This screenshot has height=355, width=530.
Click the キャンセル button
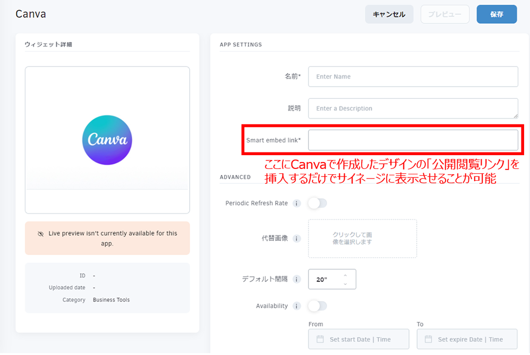[x=389, y=14]
